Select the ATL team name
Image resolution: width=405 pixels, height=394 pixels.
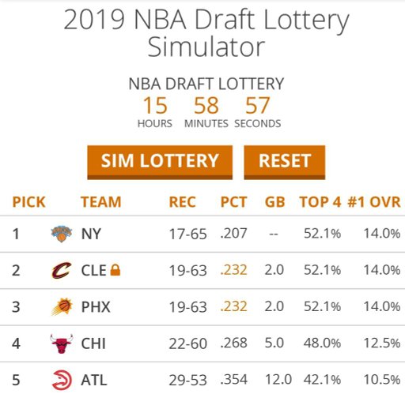(94, 380)
